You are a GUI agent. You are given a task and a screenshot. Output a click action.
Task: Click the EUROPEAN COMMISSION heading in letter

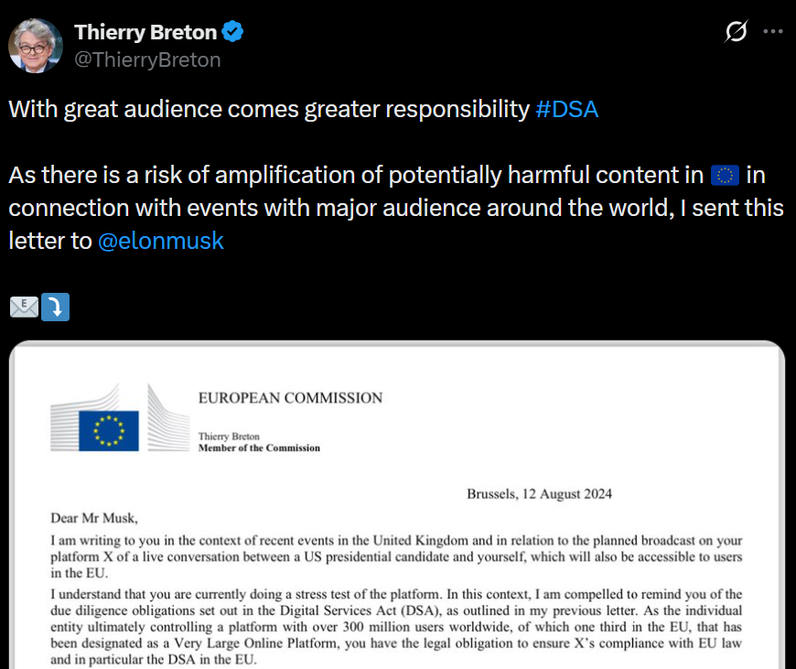click(290, 398)
